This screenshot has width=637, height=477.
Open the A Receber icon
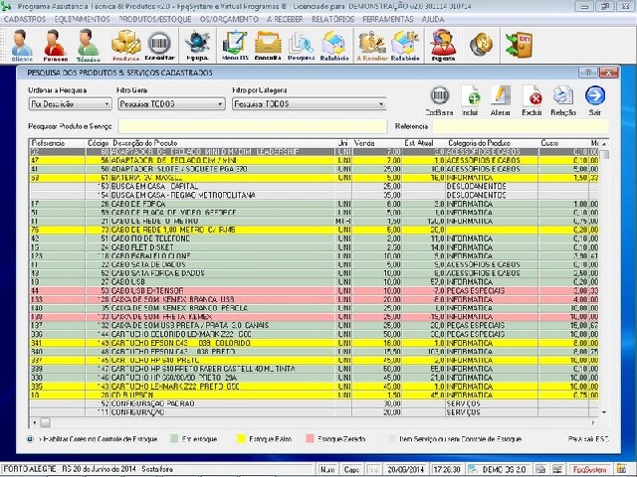[371, 45]
